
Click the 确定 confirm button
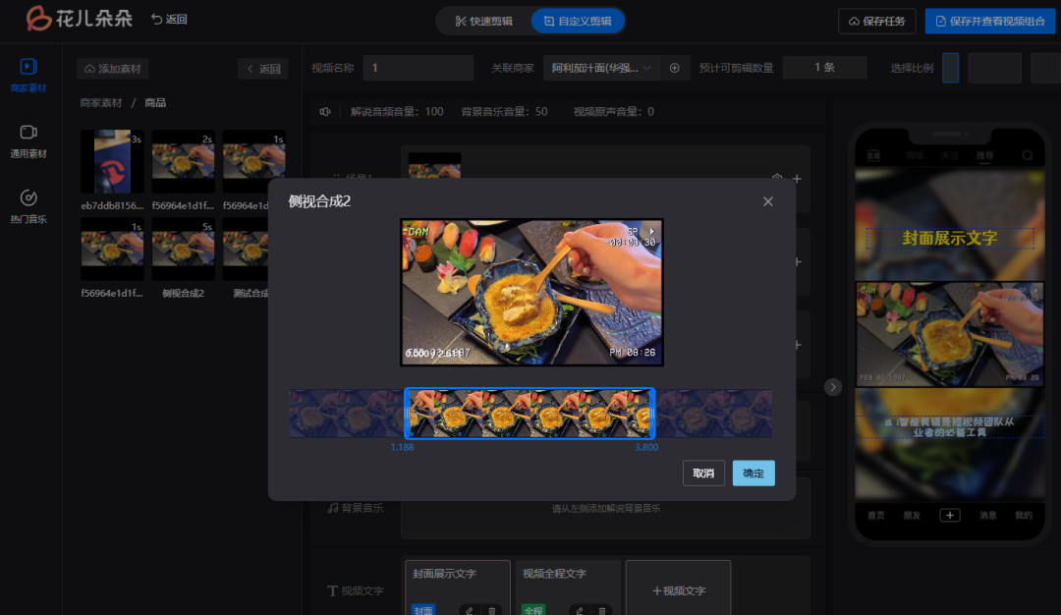point(754,473)
